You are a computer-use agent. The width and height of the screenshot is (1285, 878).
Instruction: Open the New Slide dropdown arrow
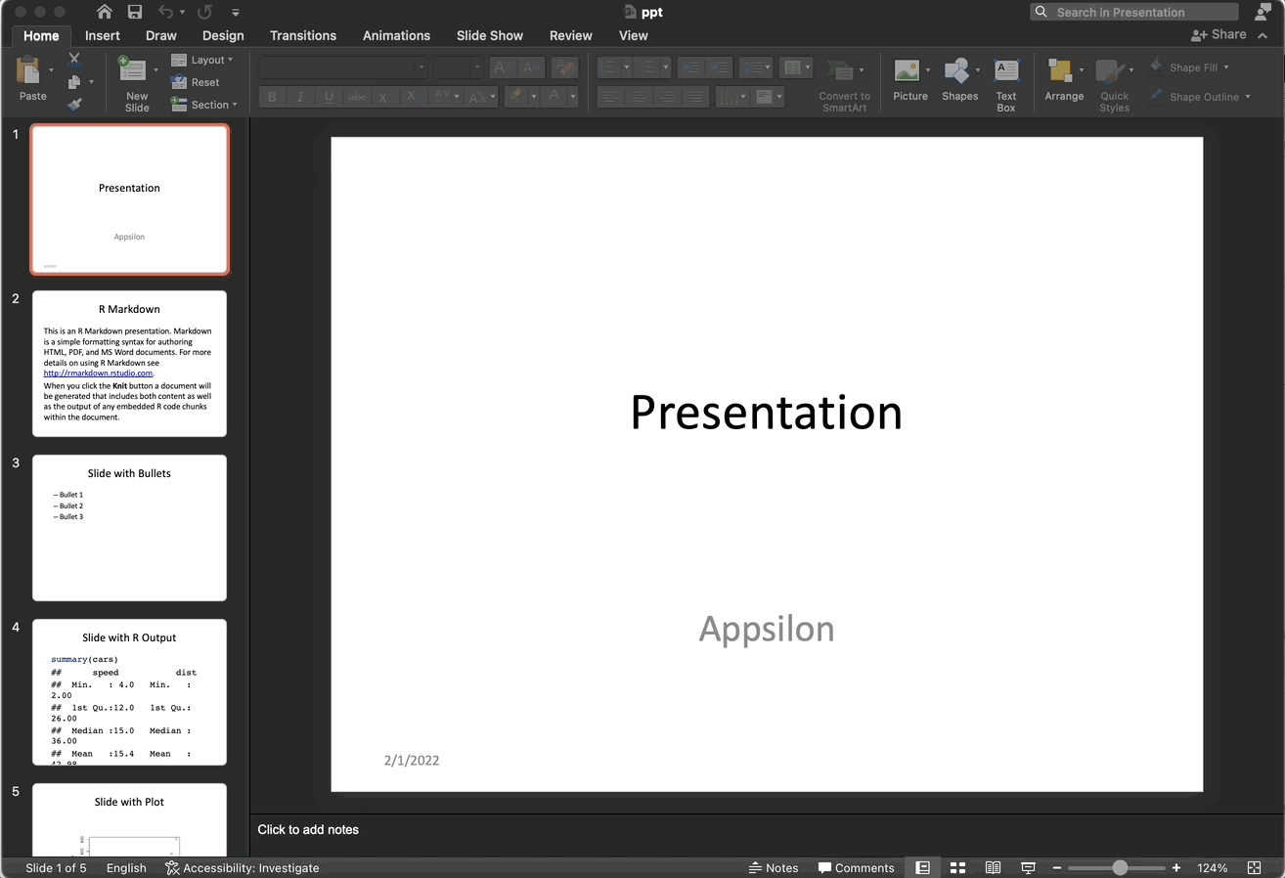[x=155, y=69]
